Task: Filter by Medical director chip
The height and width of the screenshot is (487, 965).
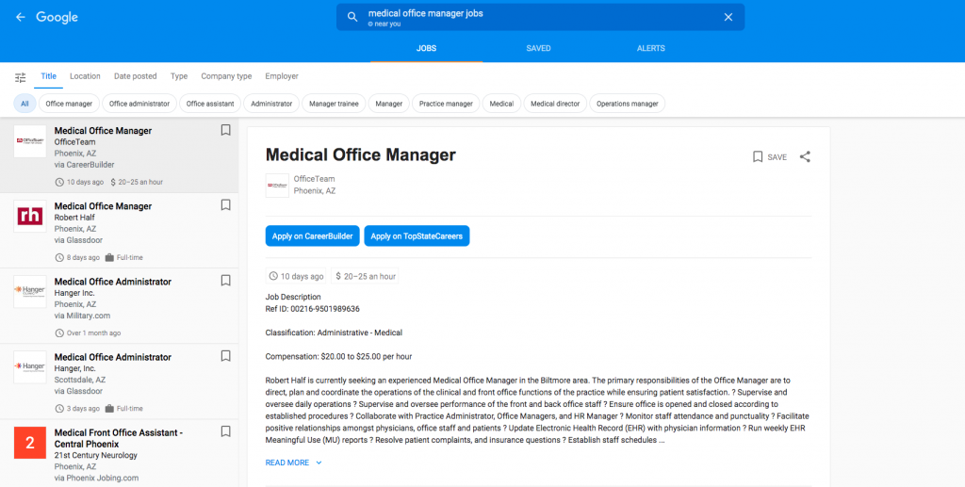Action: point(555,104)
